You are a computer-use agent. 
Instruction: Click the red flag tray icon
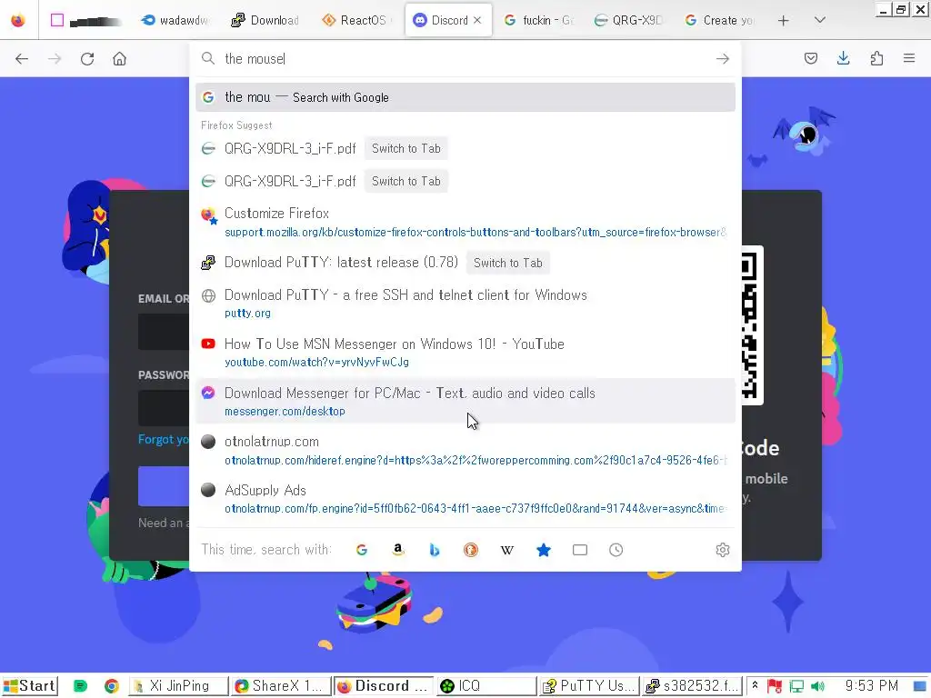pyautogui.click(x=775, y=687)
